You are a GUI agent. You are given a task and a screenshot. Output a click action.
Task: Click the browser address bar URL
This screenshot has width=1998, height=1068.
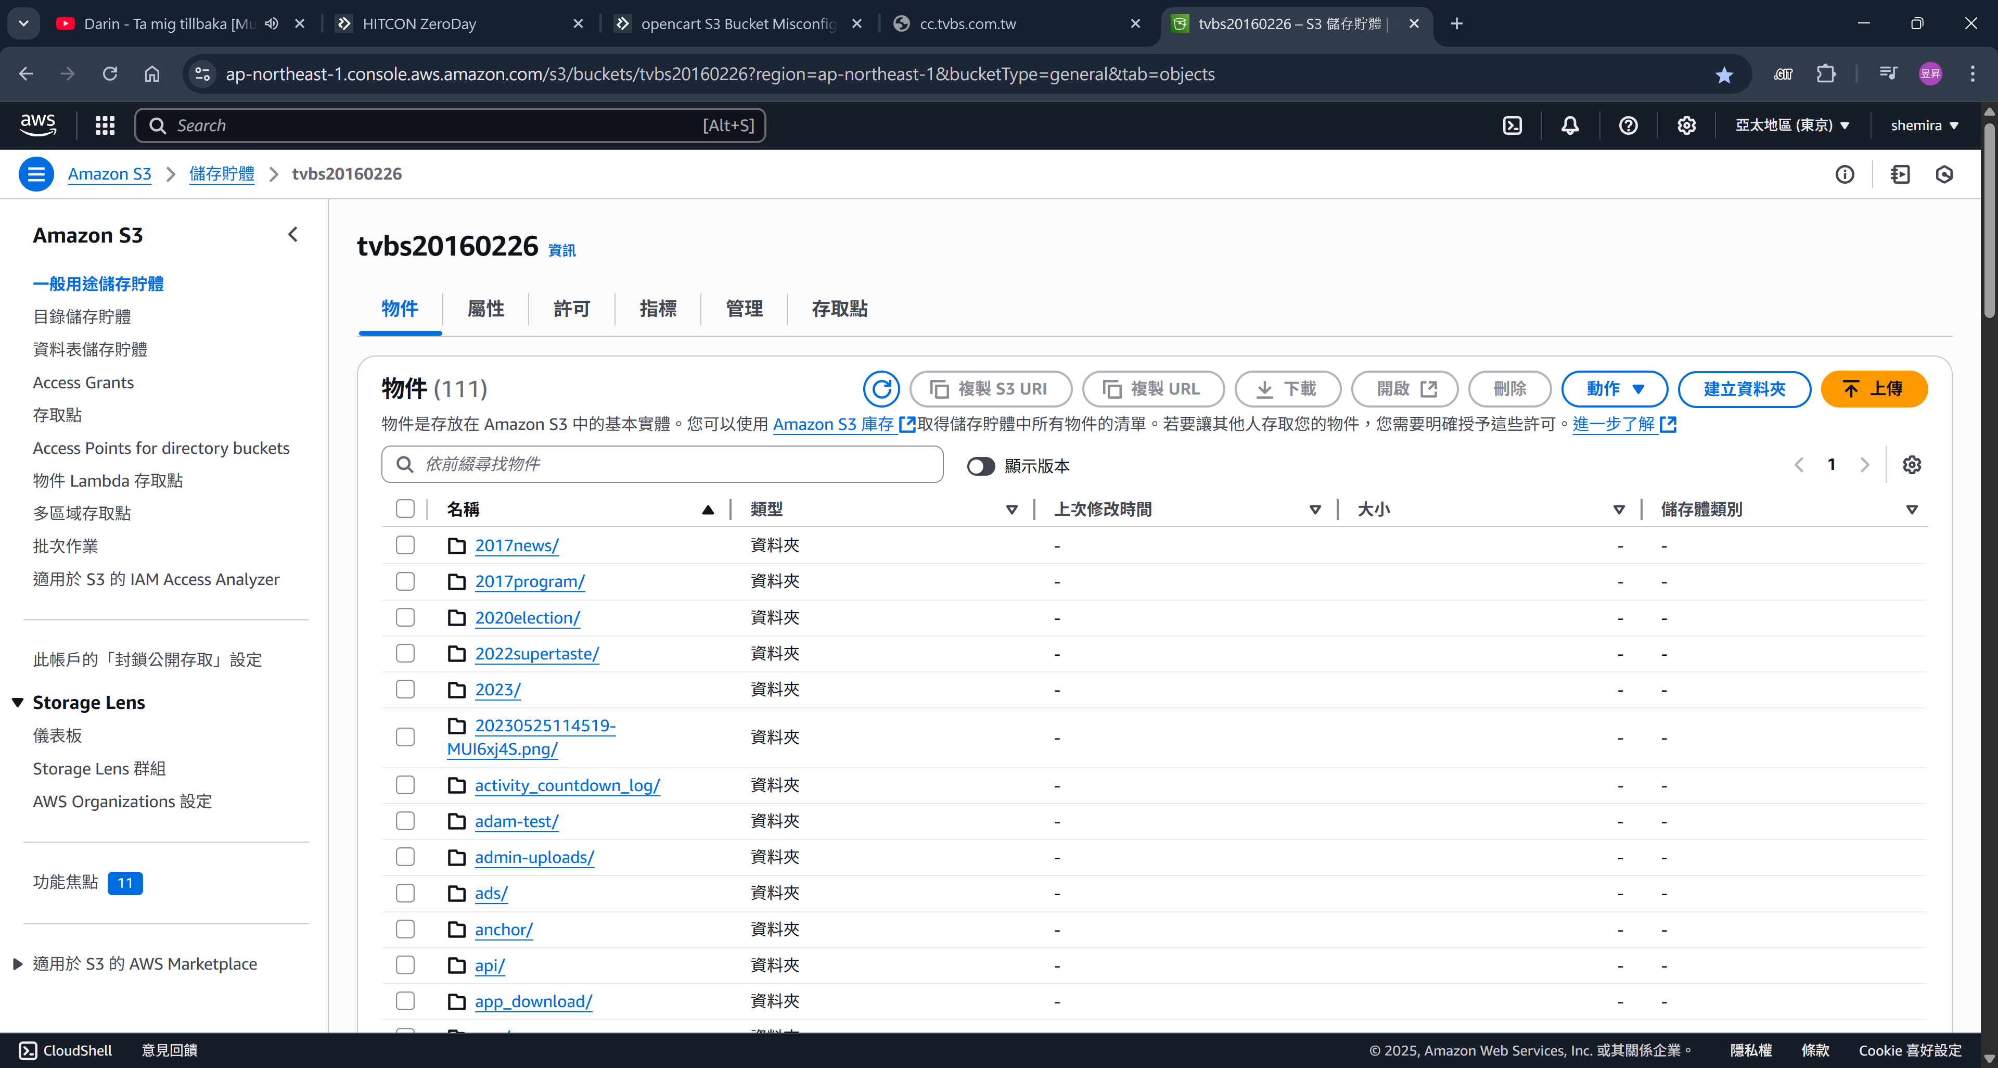[x=720, y=74]
